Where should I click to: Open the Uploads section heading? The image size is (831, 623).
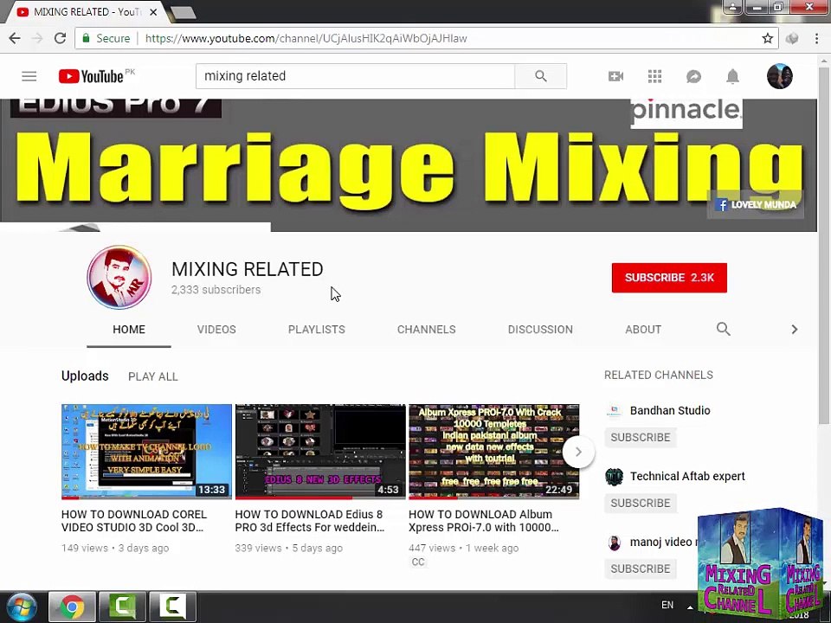point(85,376)
